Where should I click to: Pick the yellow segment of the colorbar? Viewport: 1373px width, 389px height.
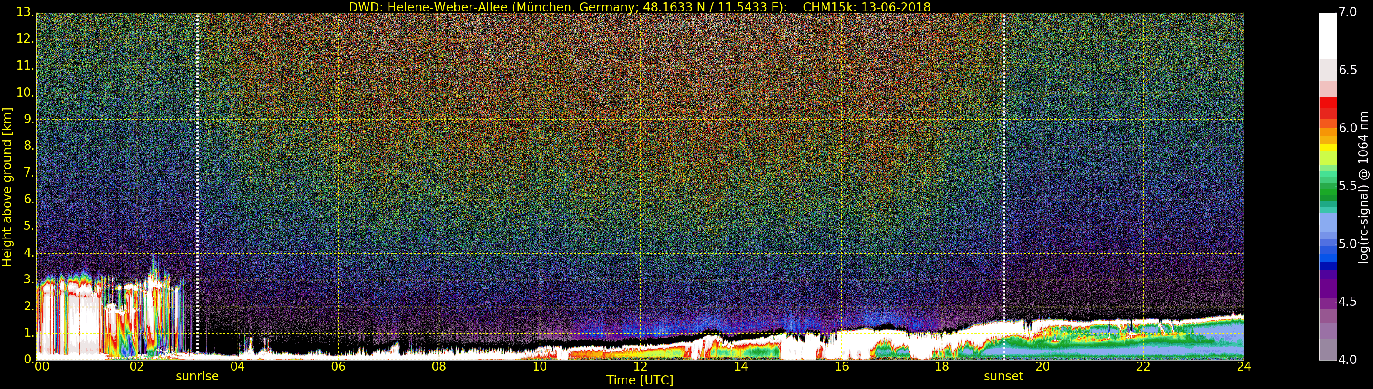pyautogui.click(x=1328, y=148)
